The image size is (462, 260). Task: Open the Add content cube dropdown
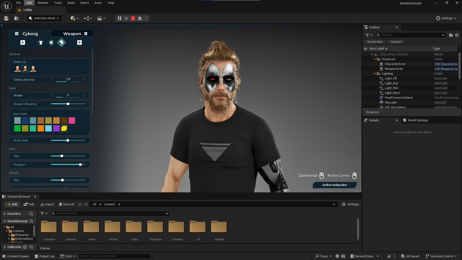coord(74,18)
